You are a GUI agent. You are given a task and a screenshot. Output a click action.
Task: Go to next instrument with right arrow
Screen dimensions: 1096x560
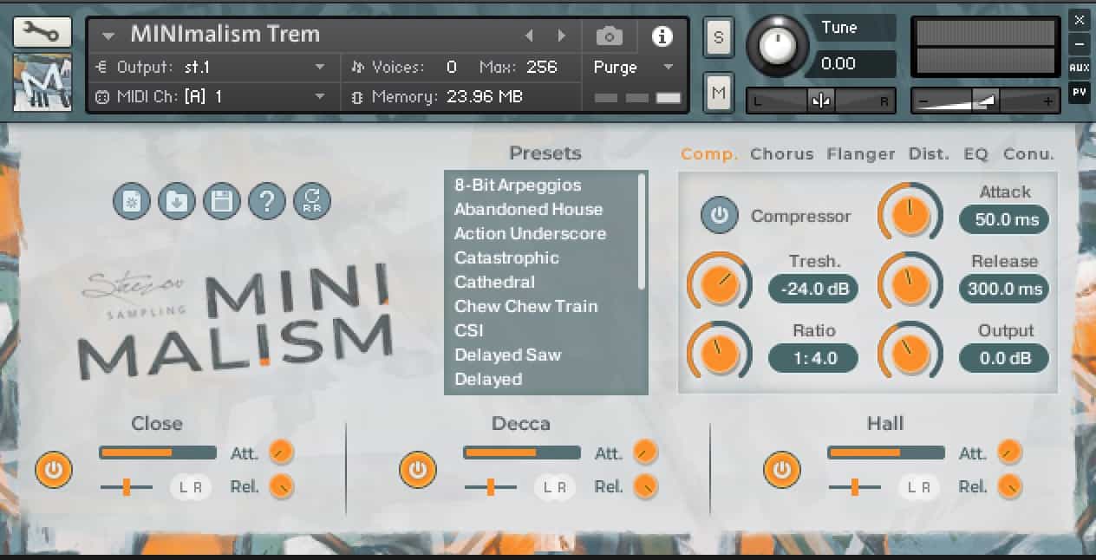click(562, 36)
